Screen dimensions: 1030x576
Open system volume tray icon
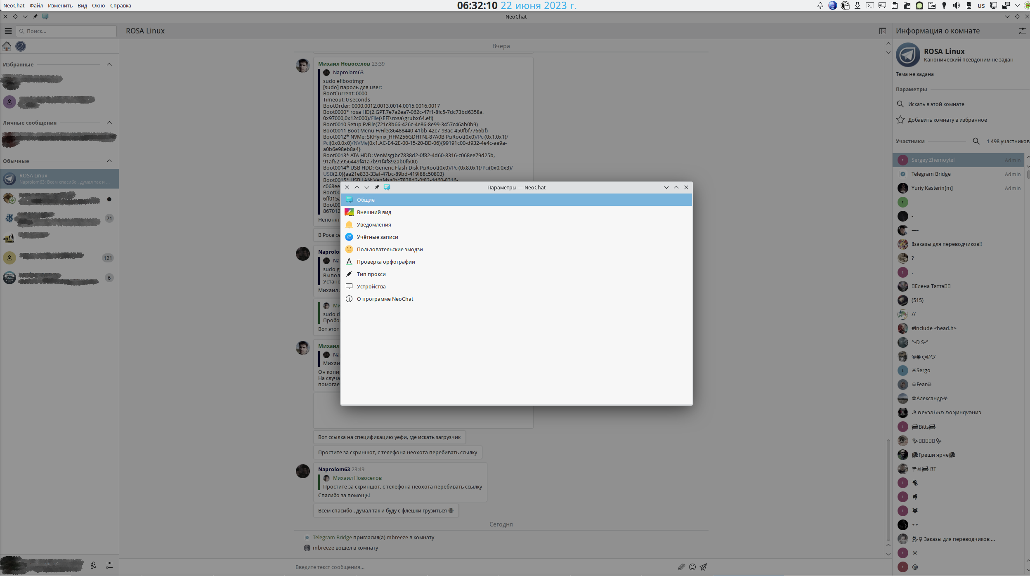click(x=956, y=5)
